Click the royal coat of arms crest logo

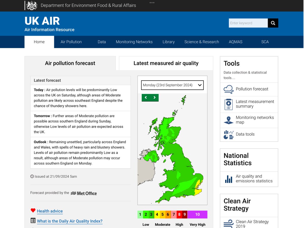tap(32, 5)
